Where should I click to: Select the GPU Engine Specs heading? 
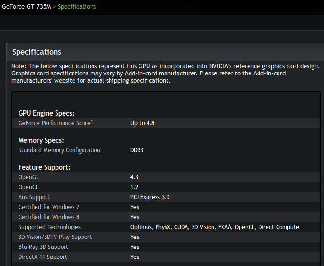[46, 113]
